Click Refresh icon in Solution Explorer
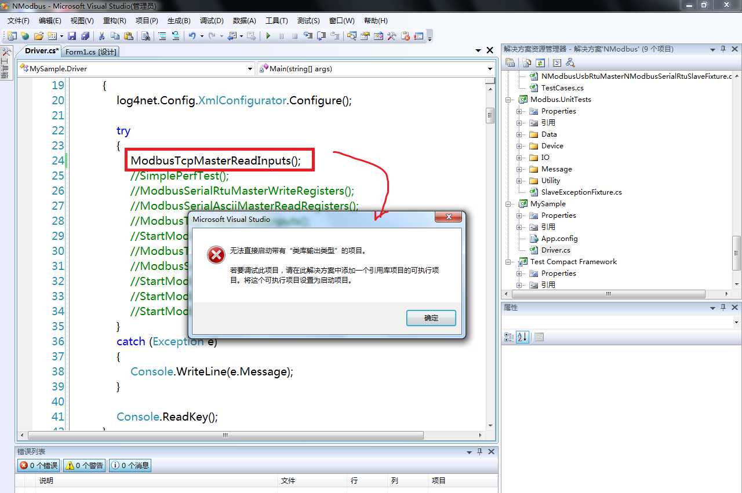 pos(540,63)
